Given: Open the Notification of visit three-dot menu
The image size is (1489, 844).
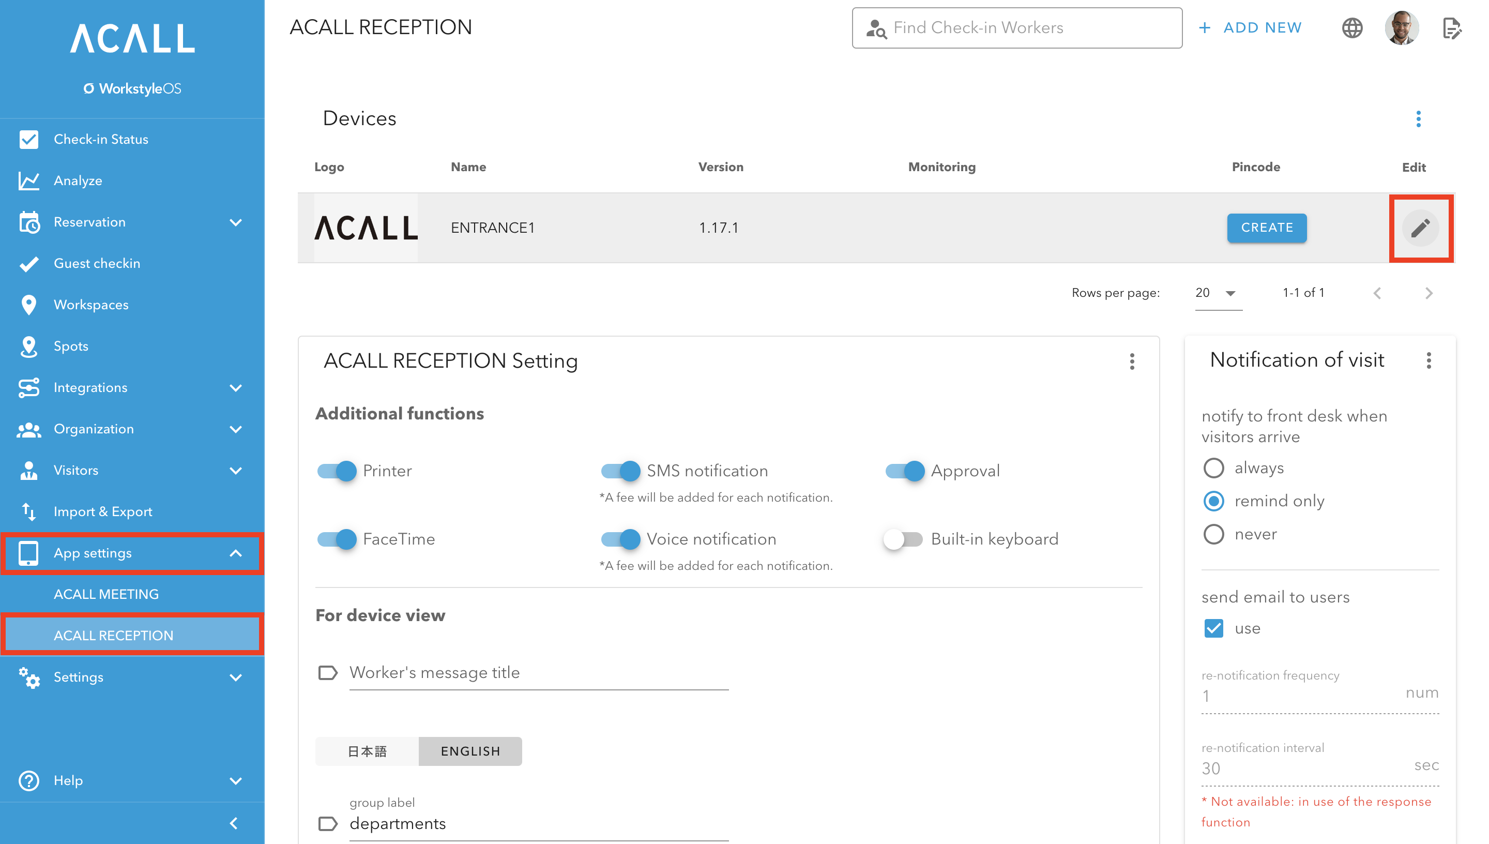Looking at the screenshot, I should click(x=1429, y=360).
